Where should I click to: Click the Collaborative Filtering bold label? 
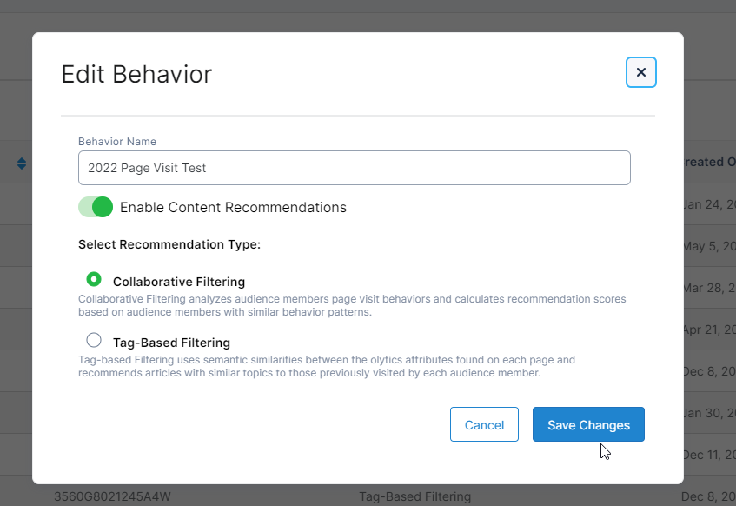point(179,282)
